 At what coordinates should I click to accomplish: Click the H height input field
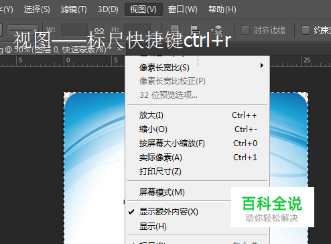tap(137, 30)
